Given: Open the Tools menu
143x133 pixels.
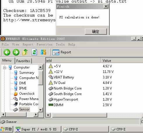Looking at the screenshot, I should click(x=60, y=45).
